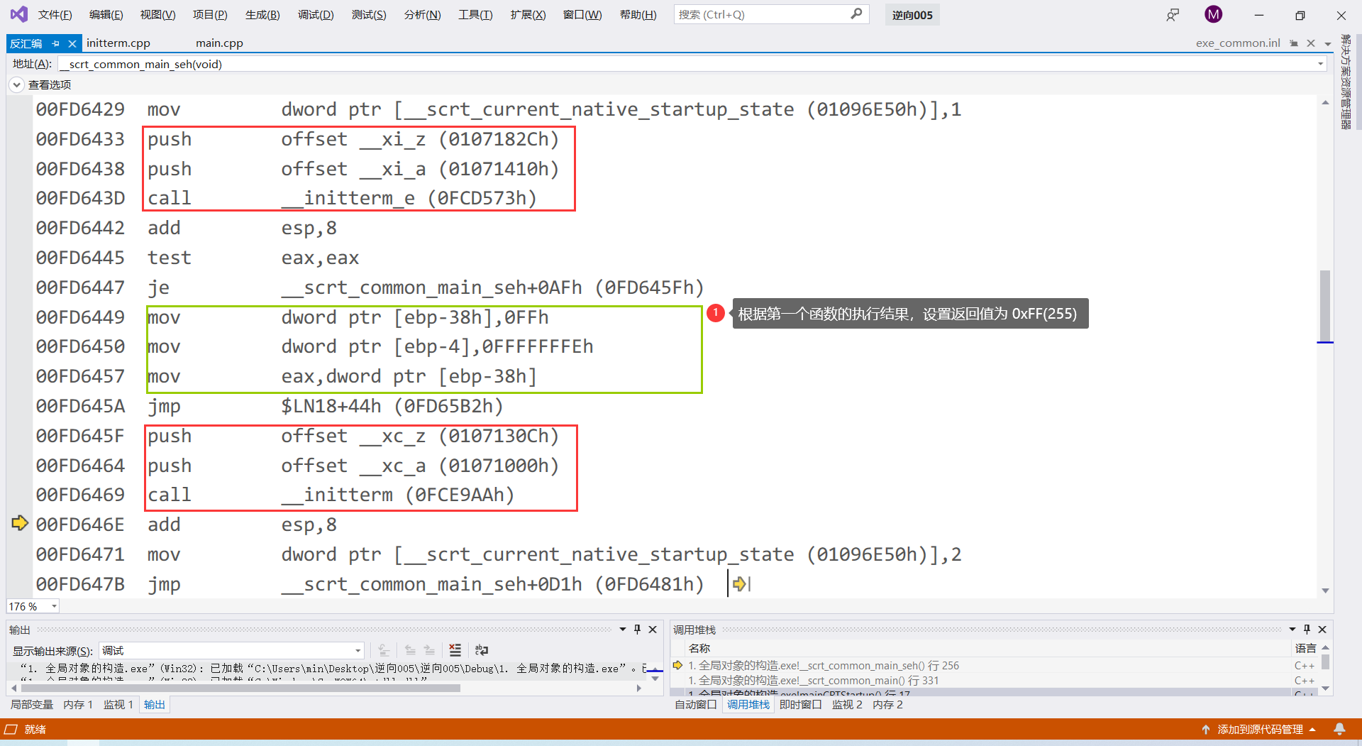Screen dimensions: 1362x746
Task: Switch to the 内存 2 tab
Action: (x=887, y=704)
